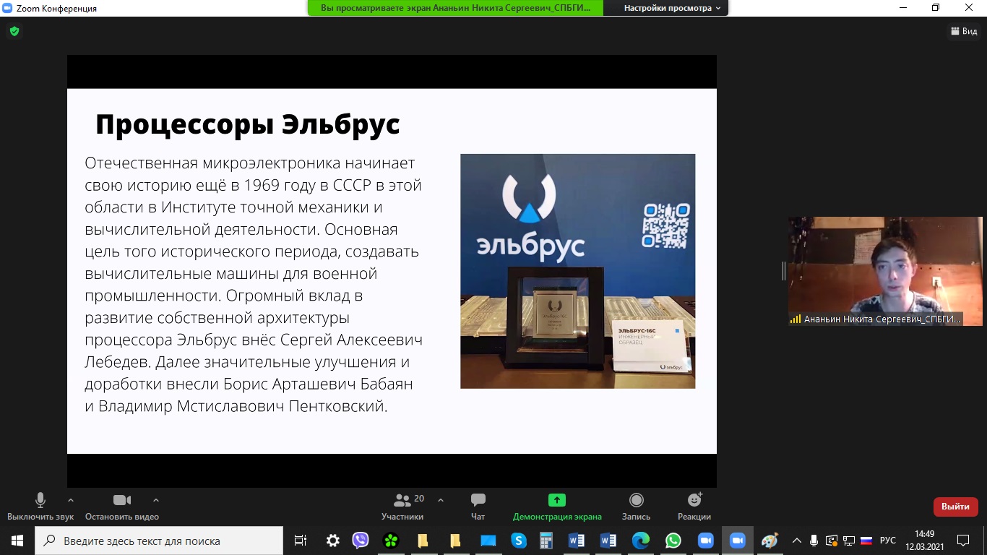Leave the meeting with the Выйти button
The width and height of the screenshot is (987, 555).
(955, 507)
